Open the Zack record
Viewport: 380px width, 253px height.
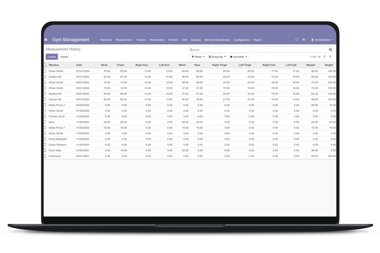52,122
